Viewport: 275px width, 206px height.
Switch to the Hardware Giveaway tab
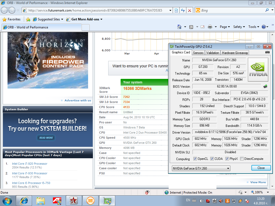[235, 53]
